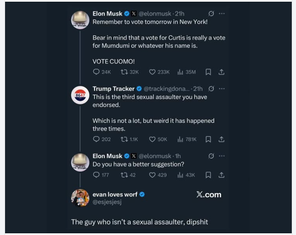Open Grok icon on Elon's first tweet
Viewport: 296px width, 235px height.
pos(211,13)
